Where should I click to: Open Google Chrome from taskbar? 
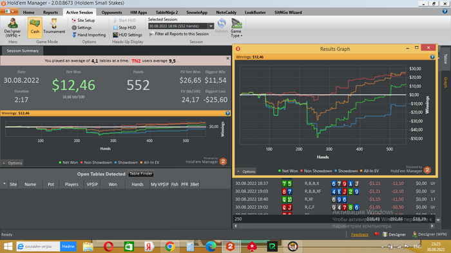(x=169, y=247)
